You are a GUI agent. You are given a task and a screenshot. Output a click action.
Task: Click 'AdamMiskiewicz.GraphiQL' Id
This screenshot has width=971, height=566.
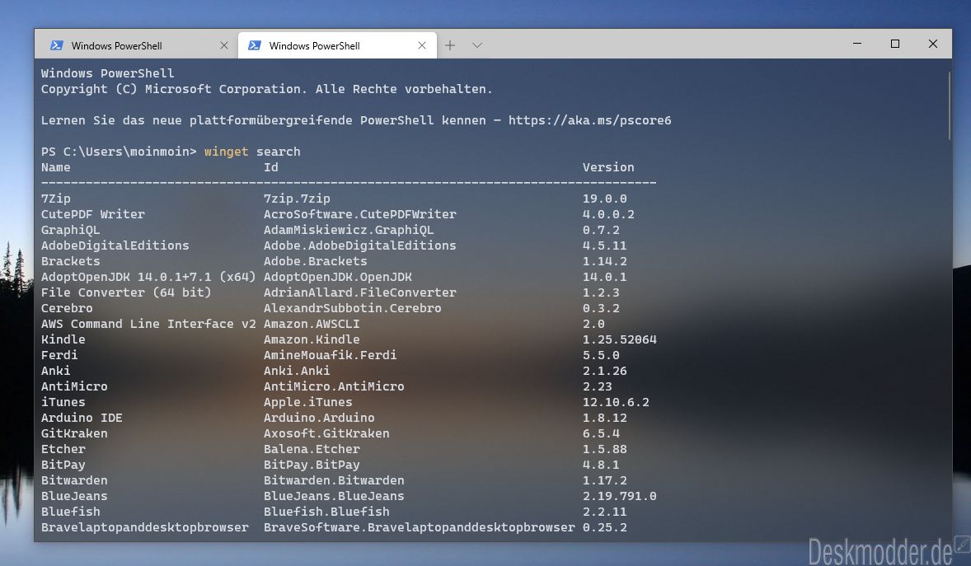(349, 230)
